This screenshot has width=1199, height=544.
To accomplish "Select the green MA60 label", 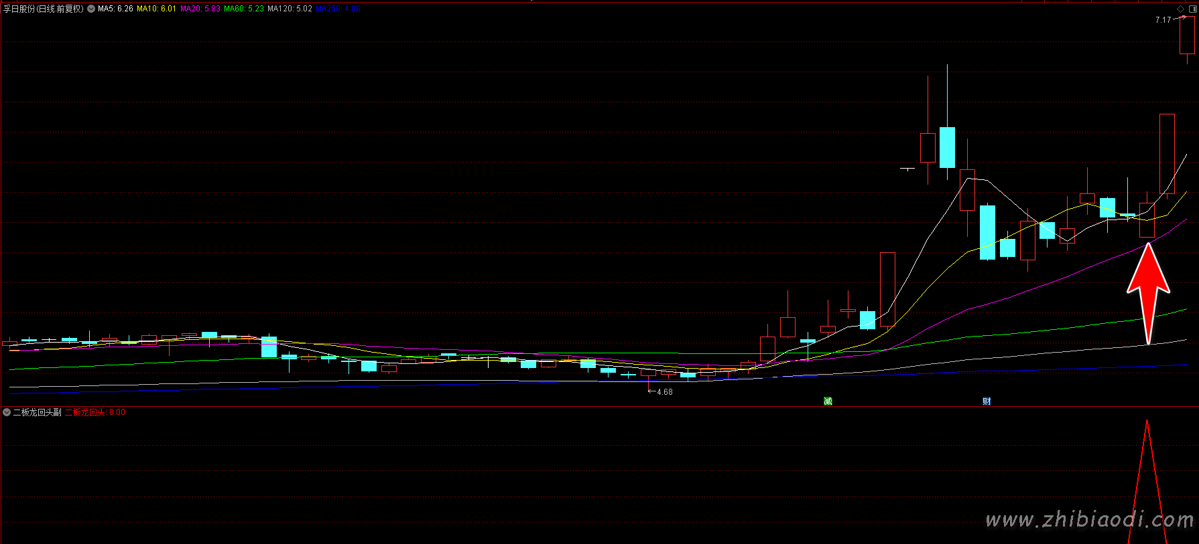I will [243, 9].
